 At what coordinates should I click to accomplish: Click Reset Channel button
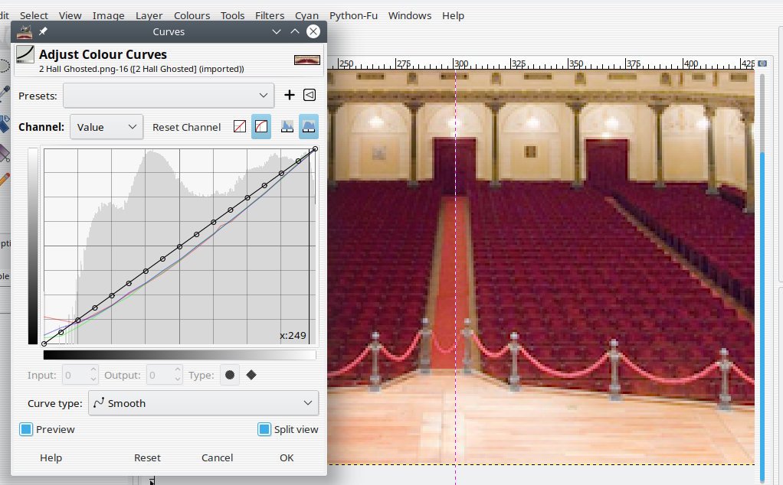point(186,127)
